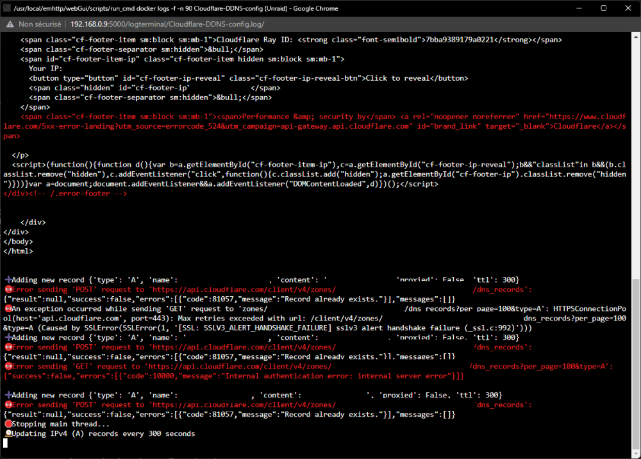Click the red 'Performance &amp; security by' line
The width and height of the screenshot is (641, 459).
pyautogui.click(x=315, y=126)
